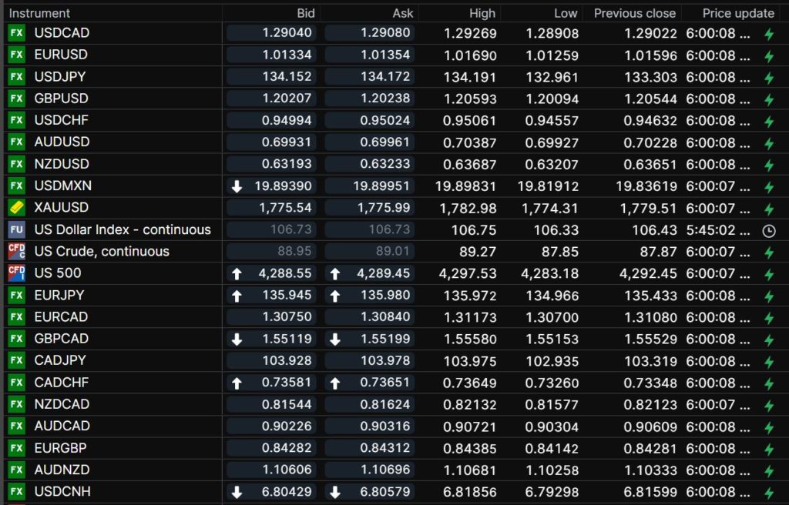789x505 pixels.
Task: Click the GBPUSD ask price 1.20238
Action: pyautogui.click(x=369, y=99)
